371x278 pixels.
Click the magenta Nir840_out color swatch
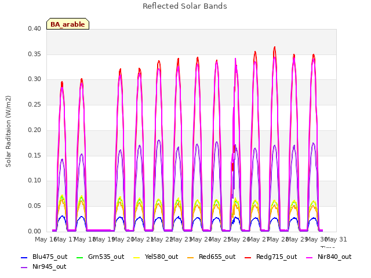tap(309, 257)
